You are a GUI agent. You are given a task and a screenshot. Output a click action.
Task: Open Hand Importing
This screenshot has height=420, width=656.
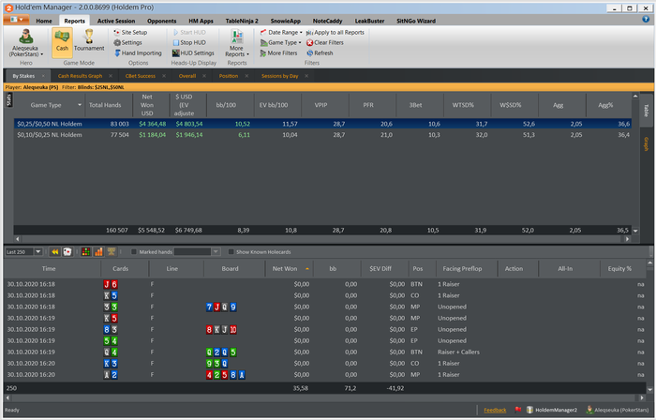click(x=138, y=53)
